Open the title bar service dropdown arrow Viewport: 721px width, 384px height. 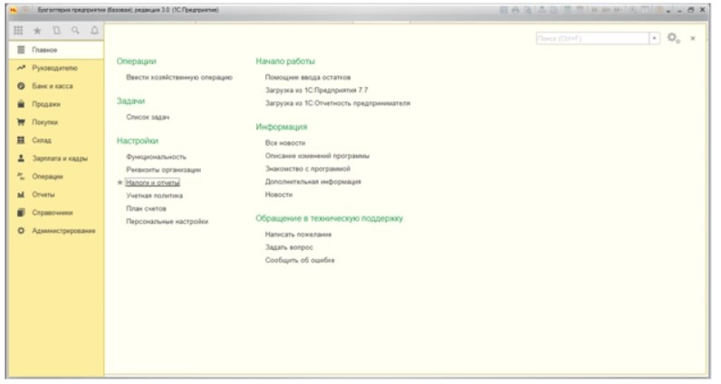point(668,11)
